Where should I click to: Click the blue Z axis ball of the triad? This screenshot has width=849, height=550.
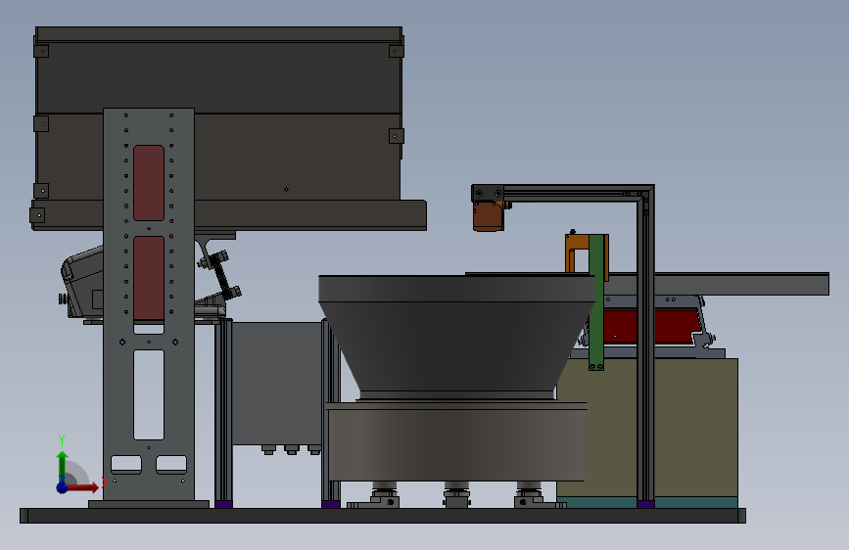click(x=63, y=487)
